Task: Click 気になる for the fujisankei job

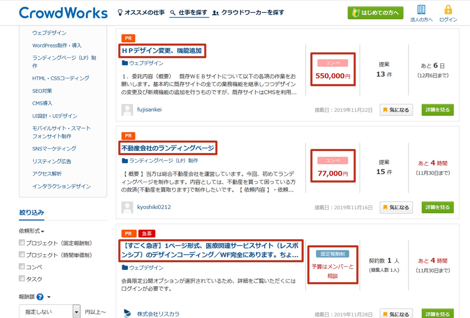Action: (396, 110)
